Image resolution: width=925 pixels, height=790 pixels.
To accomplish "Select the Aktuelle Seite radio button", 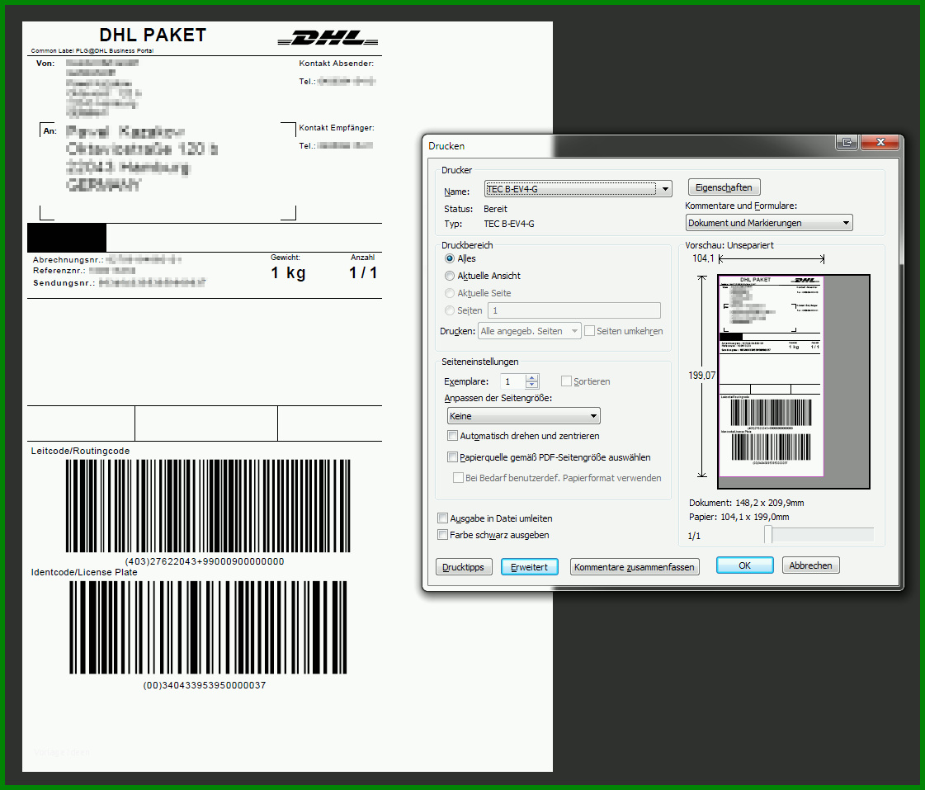I will [x=450, y=293].
